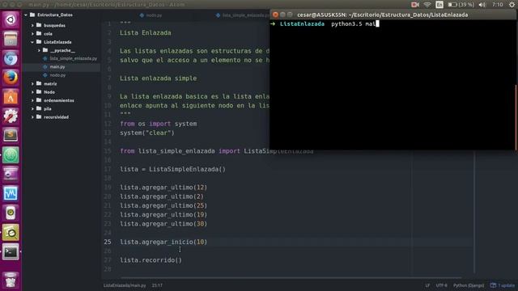
Task: Close the terminal window
Action: (x=275, y=15)
